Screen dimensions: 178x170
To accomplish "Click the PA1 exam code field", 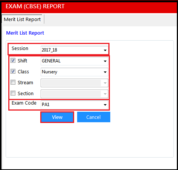I will (75, 105).
